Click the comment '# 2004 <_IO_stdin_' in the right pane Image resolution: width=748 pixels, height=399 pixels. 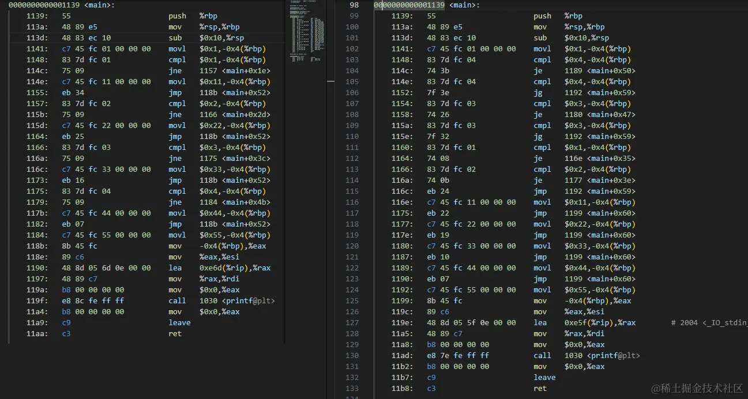coord(709,323)
